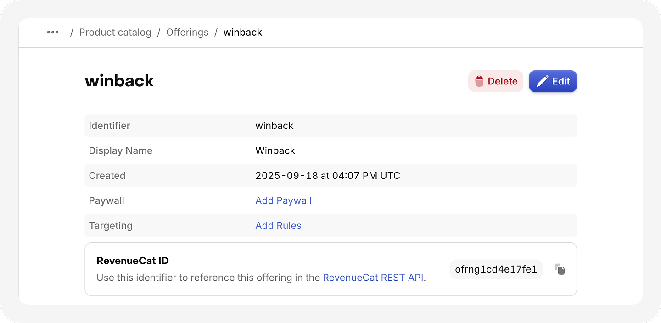
Task: Select the ofrng1cd4e17fe1 ID chip
Action: 496,269
